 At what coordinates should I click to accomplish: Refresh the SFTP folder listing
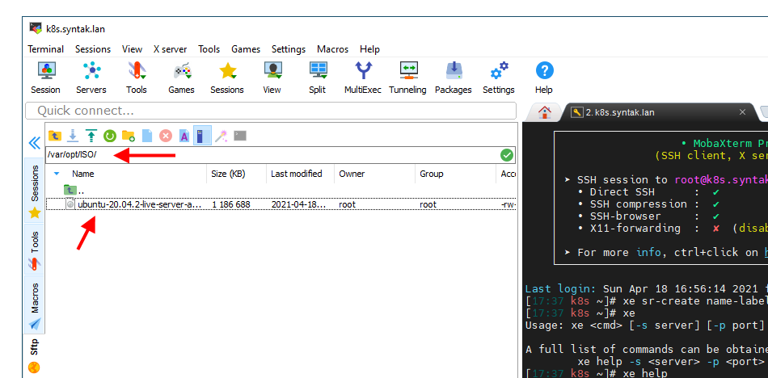click(109, 136)
